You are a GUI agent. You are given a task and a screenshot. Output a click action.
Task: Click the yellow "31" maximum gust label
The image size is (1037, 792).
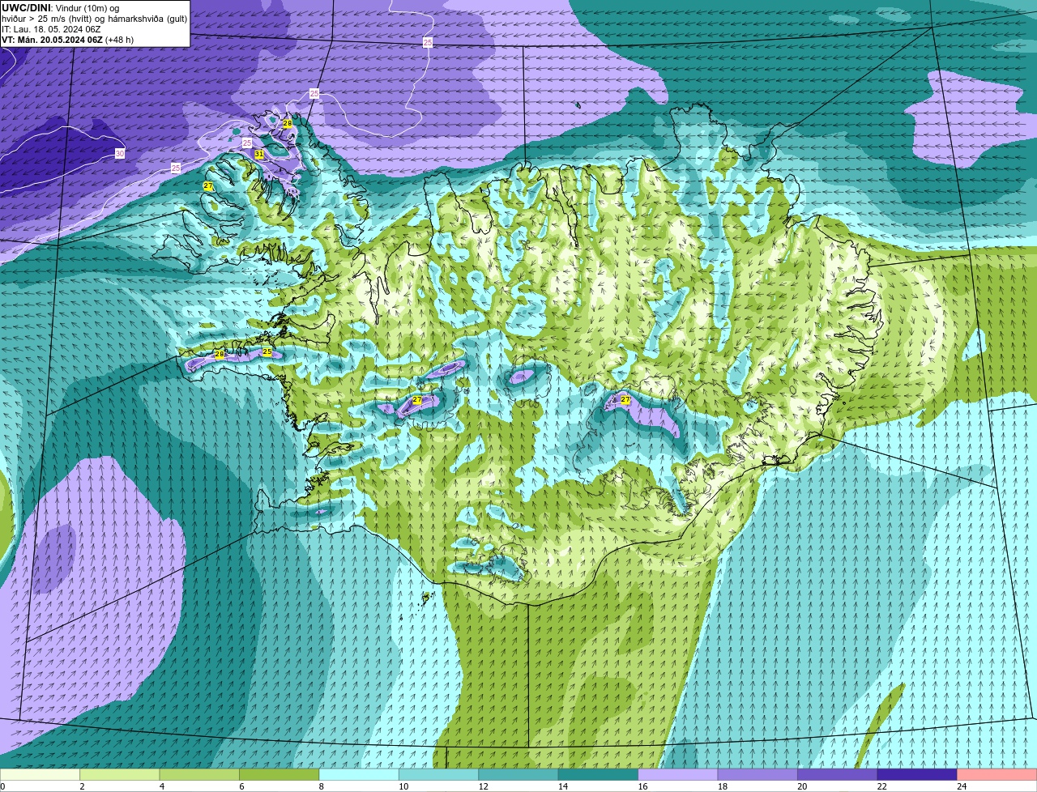[x=259, y=154]
